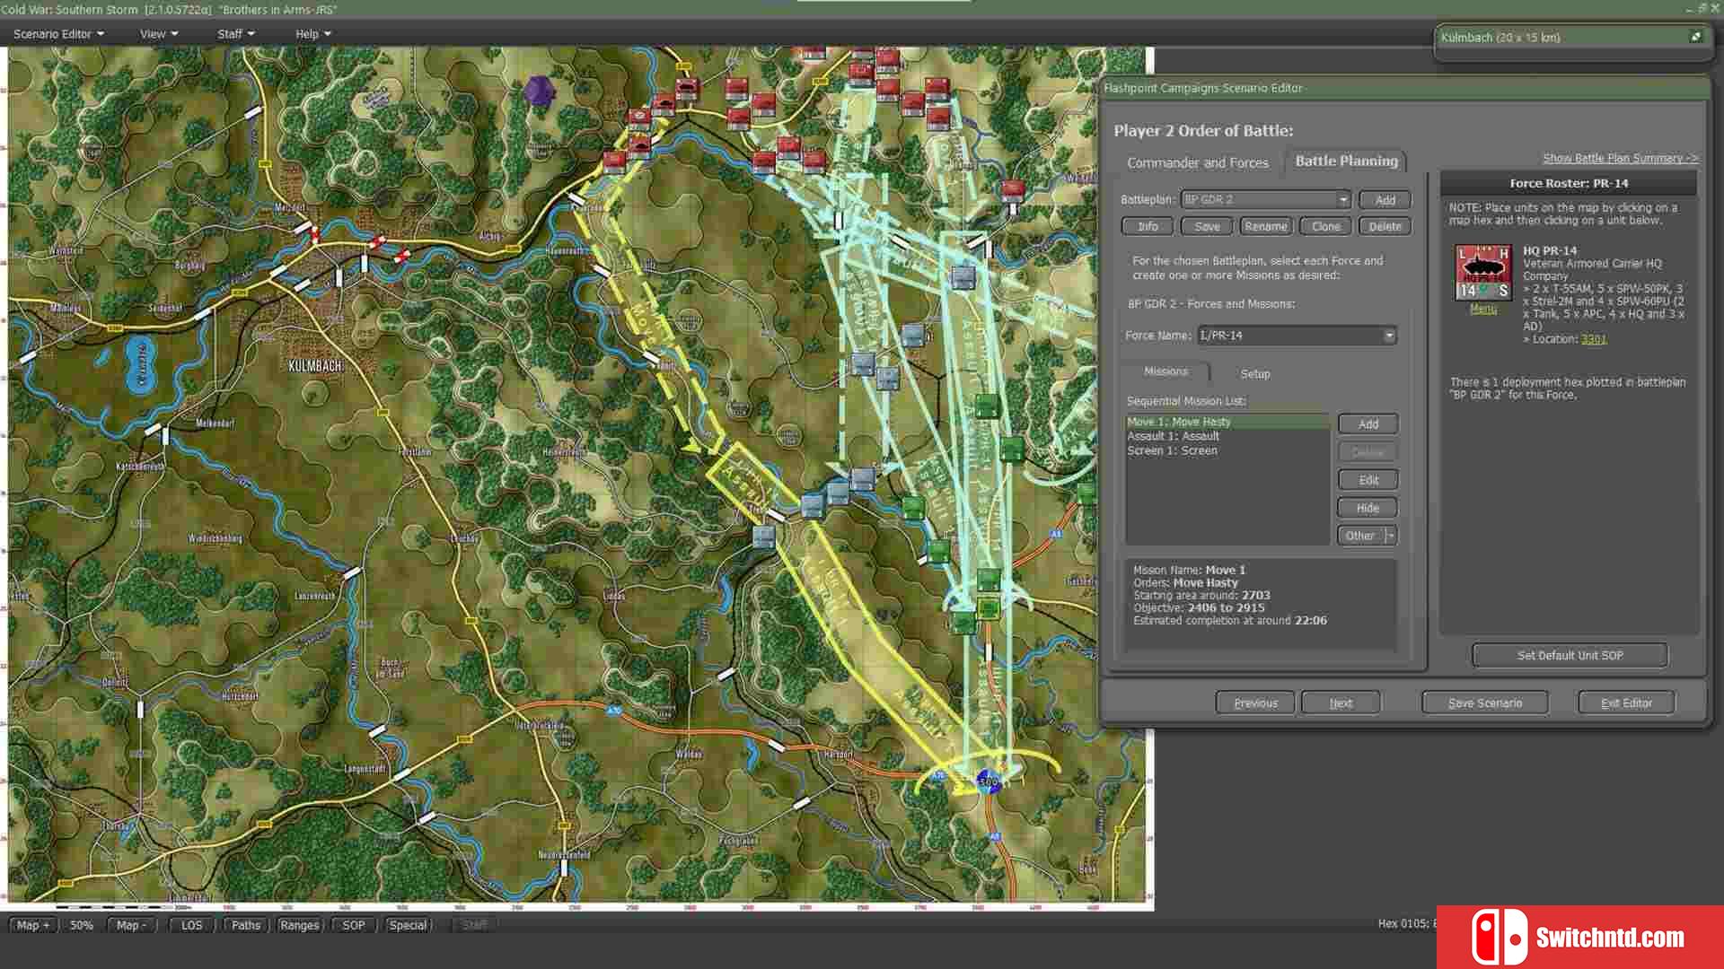Toggle the LOS map overlay

[x=192, y=925]
